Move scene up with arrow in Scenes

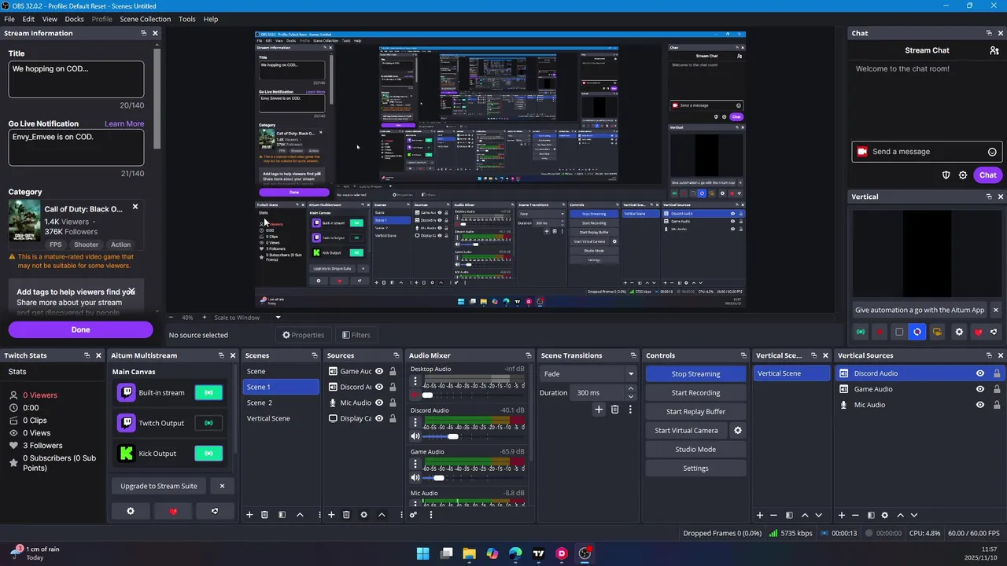(x=300, y=515)
